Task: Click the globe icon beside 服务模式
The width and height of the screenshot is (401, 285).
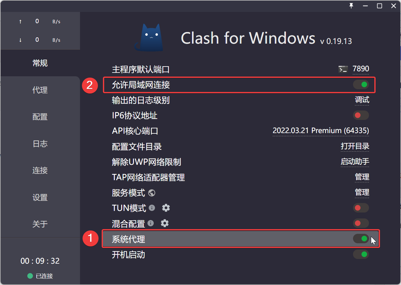Action: pos(152,193)
